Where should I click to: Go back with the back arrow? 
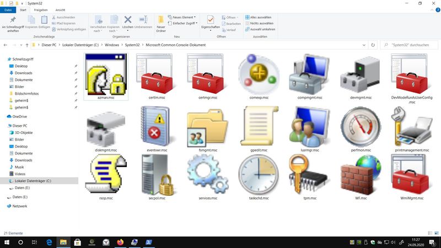[6, 45]
